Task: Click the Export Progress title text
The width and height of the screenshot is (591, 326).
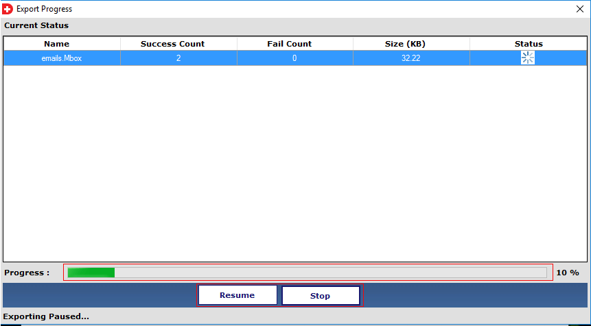Action: click(x=44, y=10)
